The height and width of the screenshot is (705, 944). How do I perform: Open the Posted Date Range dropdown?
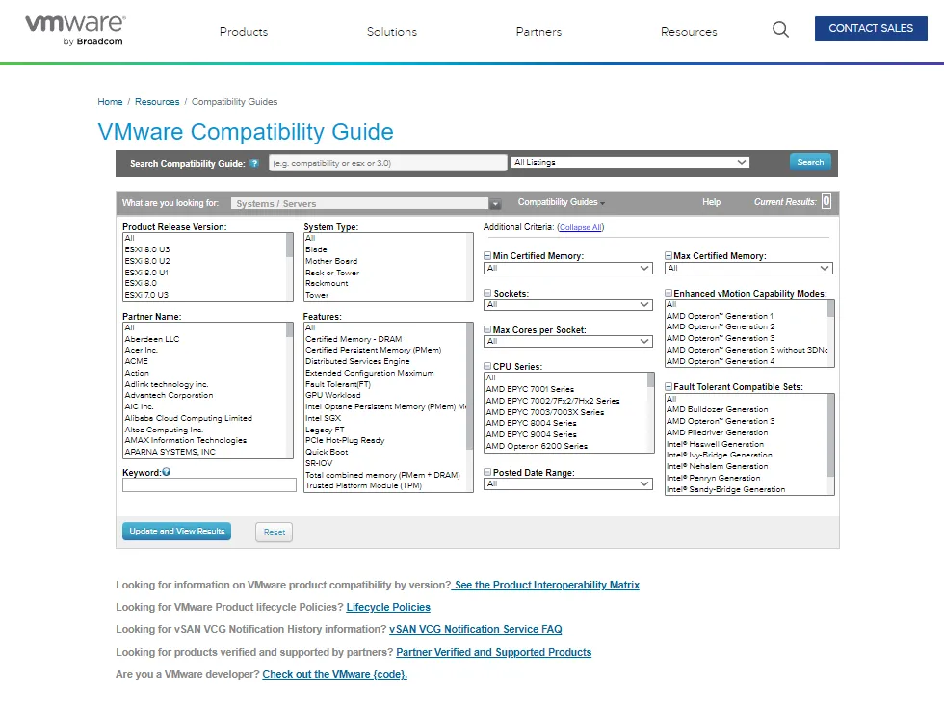(567, 484)
